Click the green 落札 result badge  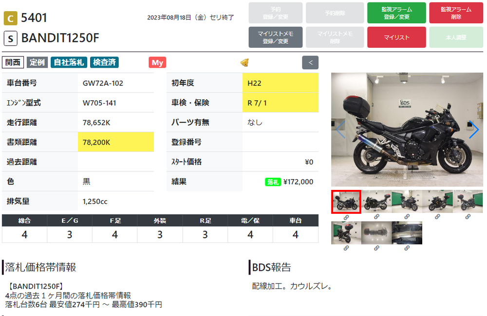tap(273, 181)
